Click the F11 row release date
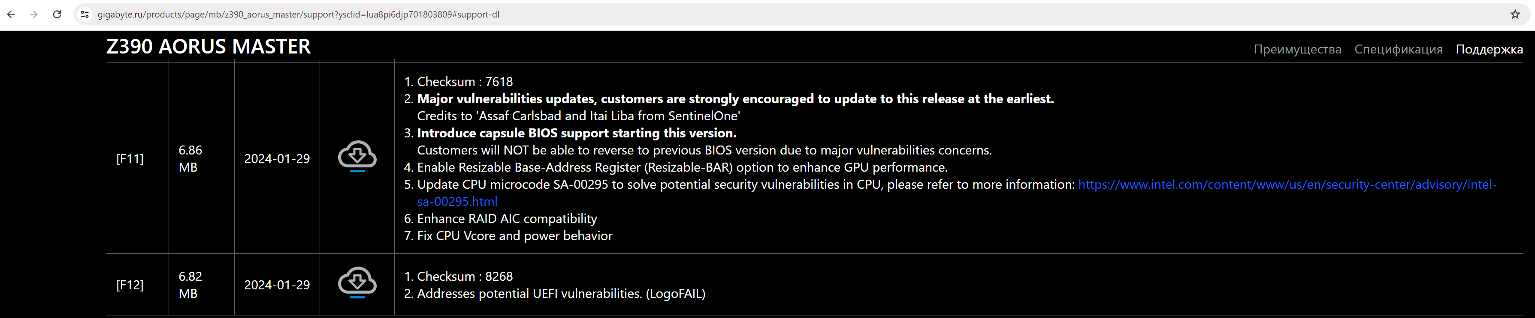1535x318 pixels. click(x=277, y=159)
